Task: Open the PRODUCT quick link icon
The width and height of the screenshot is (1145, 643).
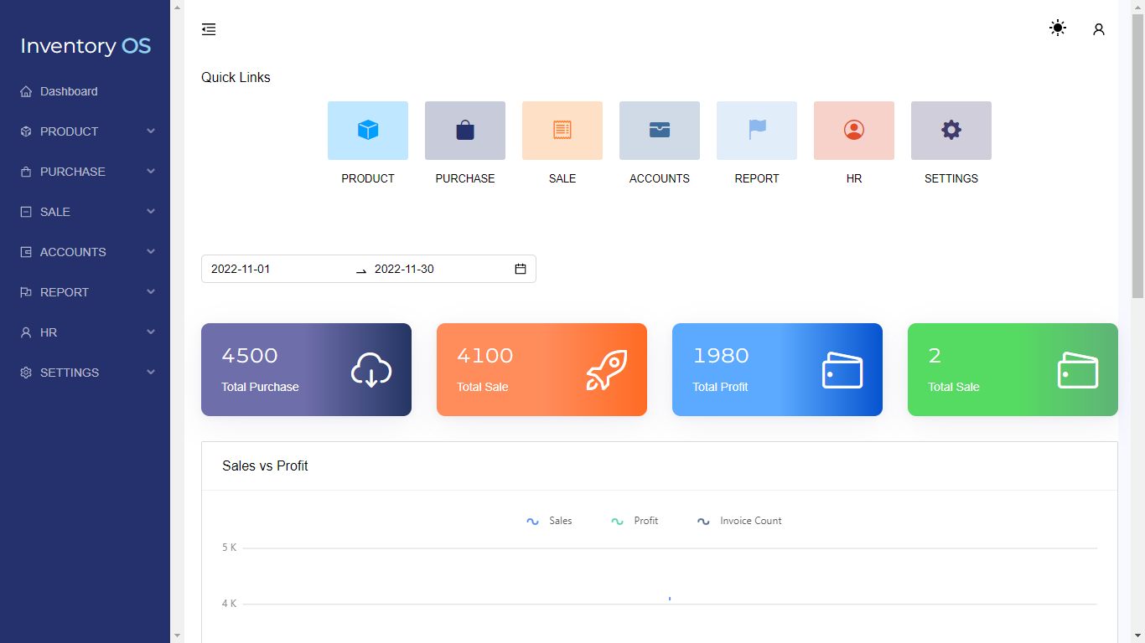Action: point(367,131)
